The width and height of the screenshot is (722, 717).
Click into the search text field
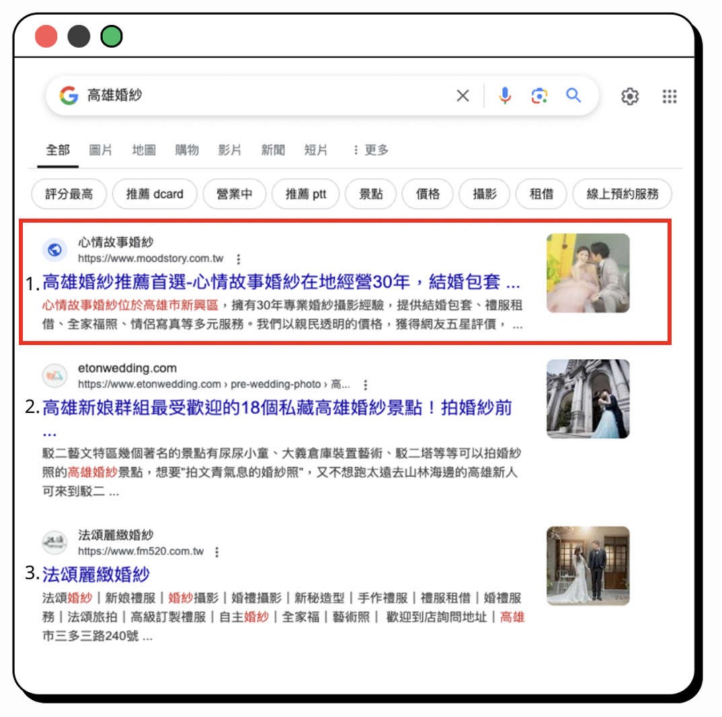pos(269,96)
